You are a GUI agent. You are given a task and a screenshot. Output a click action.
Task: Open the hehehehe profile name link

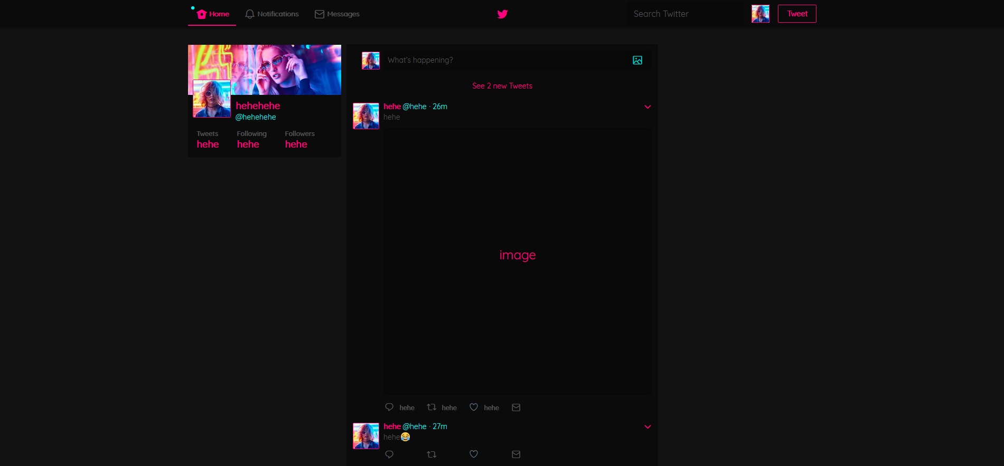pos(258,106)
